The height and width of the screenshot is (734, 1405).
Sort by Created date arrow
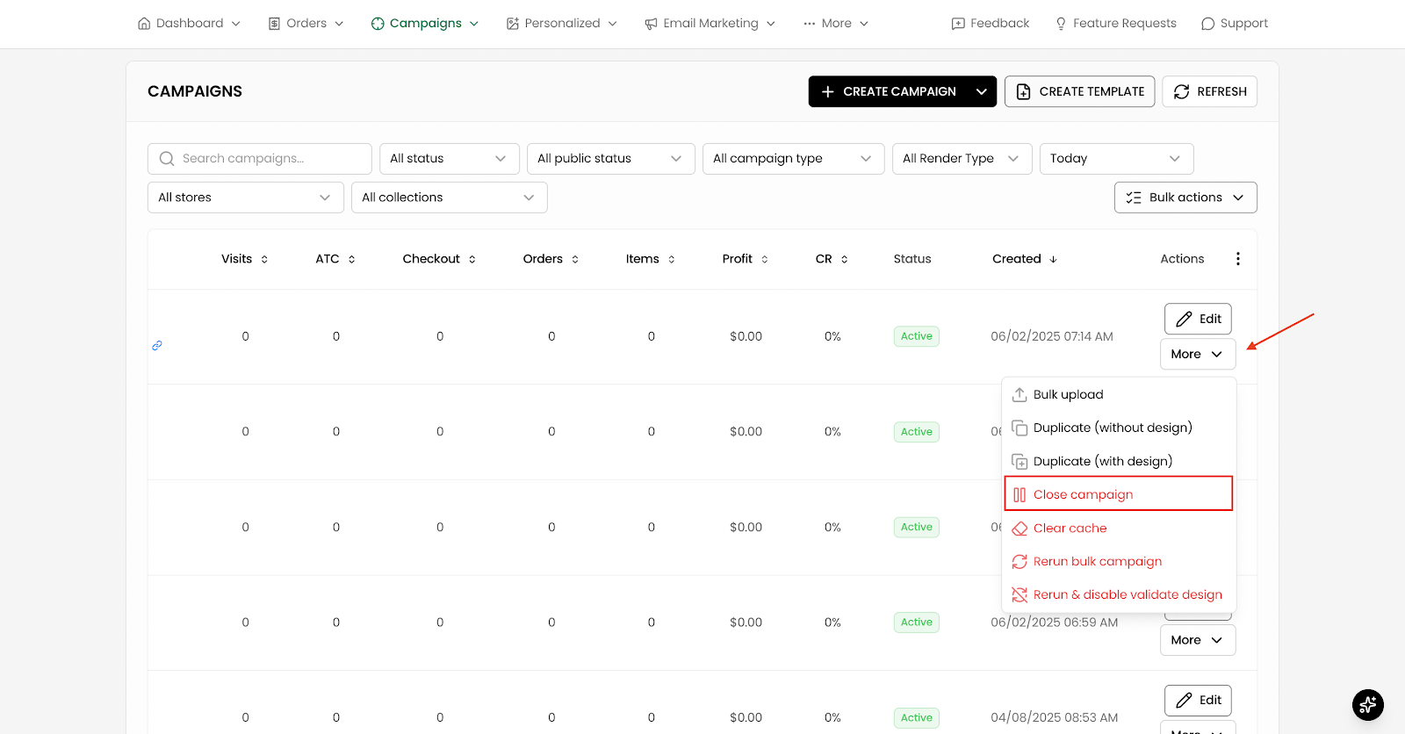coord(1054,260)
